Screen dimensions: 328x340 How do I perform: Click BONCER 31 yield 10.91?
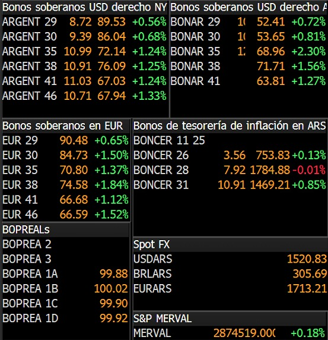[x=231, y=185]
